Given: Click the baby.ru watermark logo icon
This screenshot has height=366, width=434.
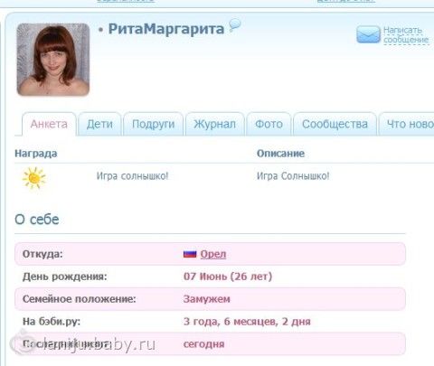Looking at the screenshot, I should (22, 342).
